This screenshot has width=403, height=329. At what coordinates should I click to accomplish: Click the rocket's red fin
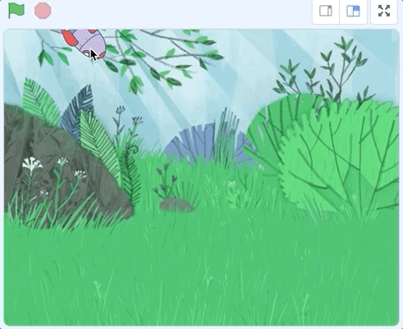[69, 39]
